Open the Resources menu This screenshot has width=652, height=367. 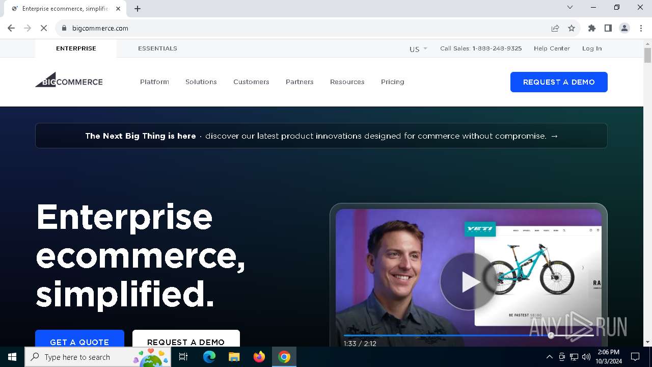tap(347, 82)
